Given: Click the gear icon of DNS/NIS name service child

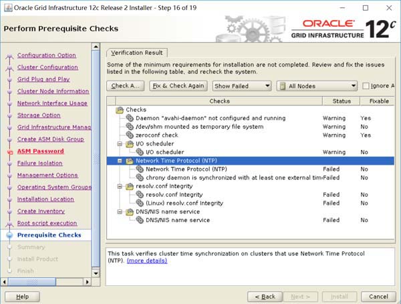Looking at the screenshot, I should 140,220.
